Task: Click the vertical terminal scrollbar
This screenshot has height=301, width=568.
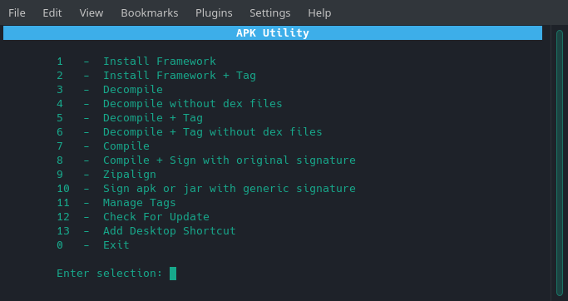Action: tap(560, 163)
